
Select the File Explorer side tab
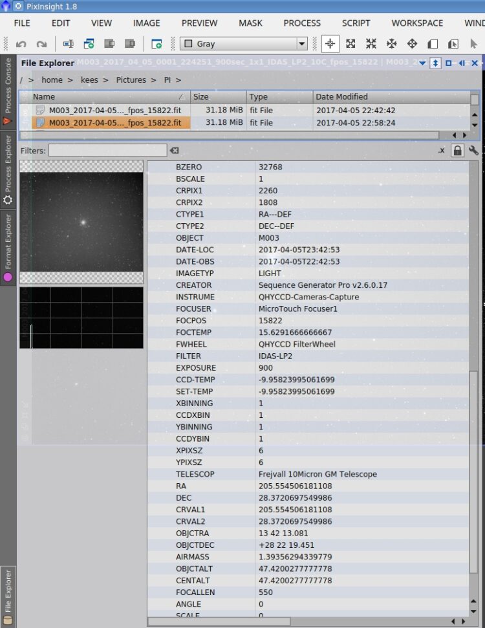pos(8,597)
